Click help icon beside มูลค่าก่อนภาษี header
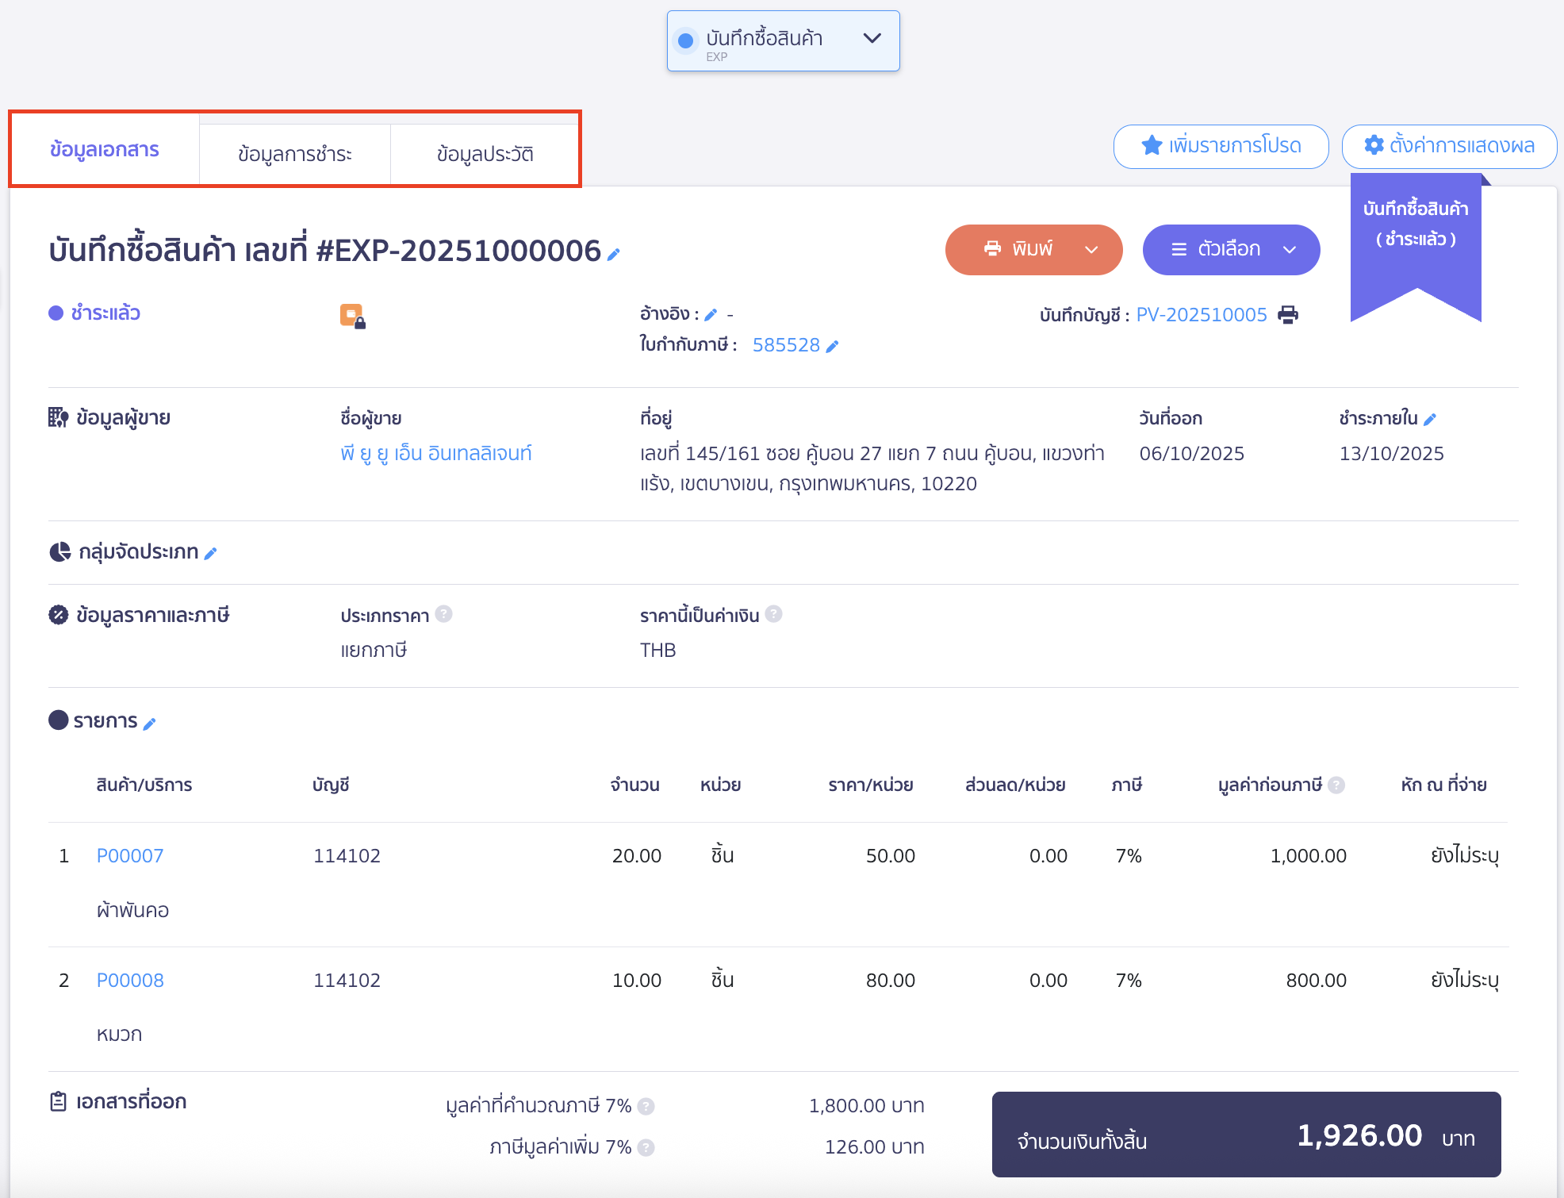 coord(1336,785)
